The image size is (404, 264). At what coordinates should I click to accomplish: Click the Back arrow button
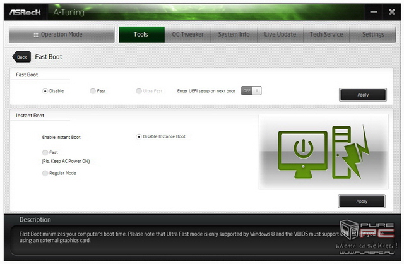click(21, 57)
